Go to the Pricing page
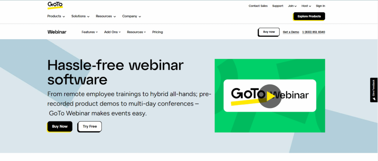Image resolution: width=378 pixels, height=161 pixels. [157, 32]
